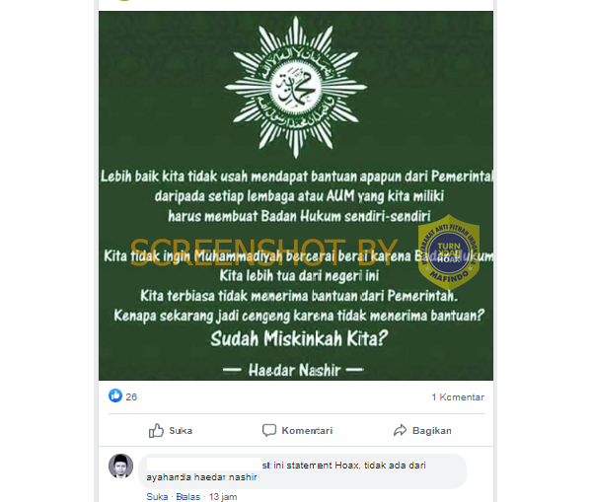Reply to the comment with Balas
Viewport: 592px width, 502px height.
click(188, 497)
